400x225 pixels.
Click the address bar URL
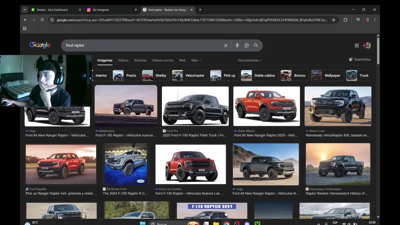tap(192, 20)
